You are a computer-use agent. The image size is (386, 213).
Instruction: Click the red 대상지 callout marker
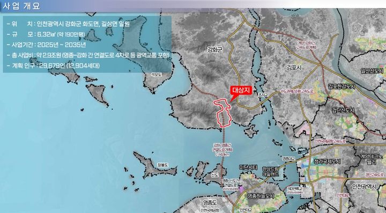241,91
